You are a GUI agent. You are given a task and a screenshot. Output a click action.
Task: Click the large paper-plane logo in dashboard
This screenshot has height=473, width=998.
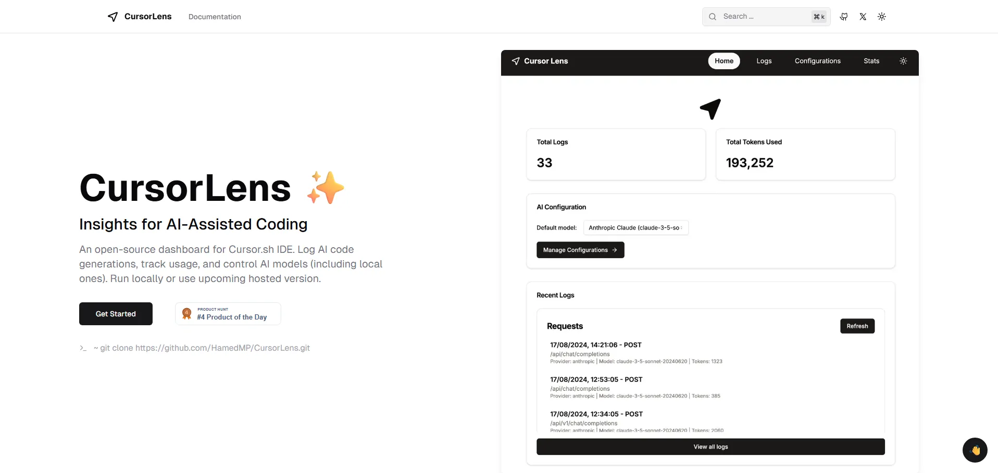[710, 109]
